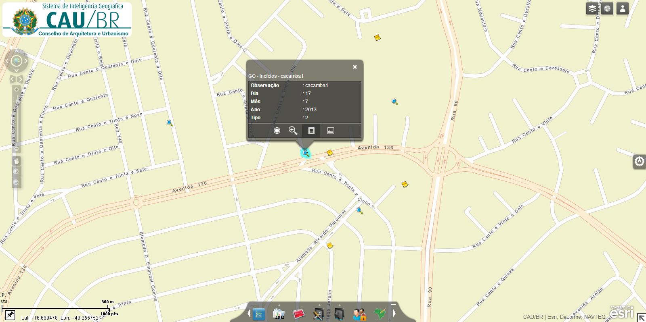Screen dimensions: 646x322
Task: Click the magnifier marker near Rua 146
Action: (x=170, y=123)
